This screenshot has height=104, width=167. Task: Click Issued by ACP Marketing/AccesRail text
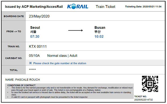tap(34, 7)
